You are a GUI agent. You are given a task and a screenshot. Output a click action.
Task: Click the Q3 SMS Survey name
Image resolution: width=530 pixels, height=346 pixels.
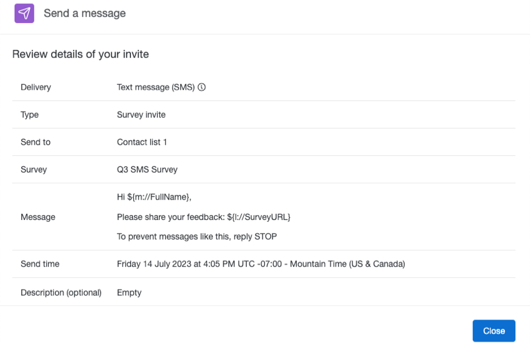(147, 170)
